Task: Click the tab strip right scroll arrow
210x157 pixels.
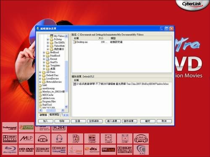Action: 67,115
